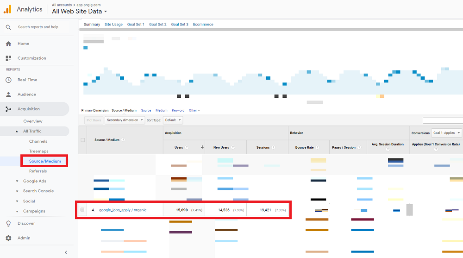Tick the checkbox for google_jobs_apply row

[82, 209]
